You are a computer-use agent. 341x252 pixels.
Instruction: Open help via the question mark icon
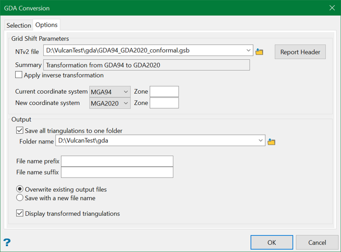pyautogui.click(x=7, y=242)
